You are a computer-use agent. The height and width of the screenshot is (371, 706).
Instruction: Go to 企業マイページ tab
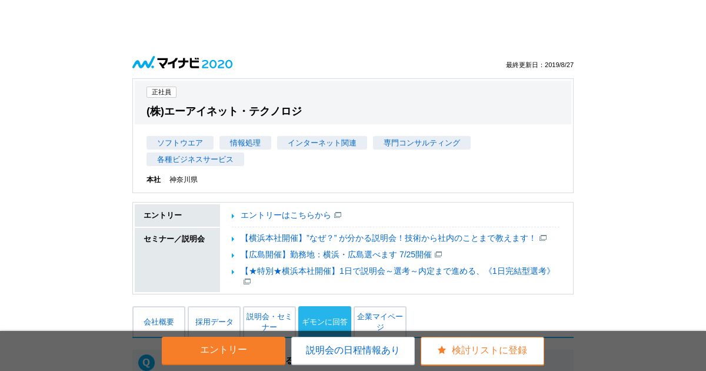(380, 322)
